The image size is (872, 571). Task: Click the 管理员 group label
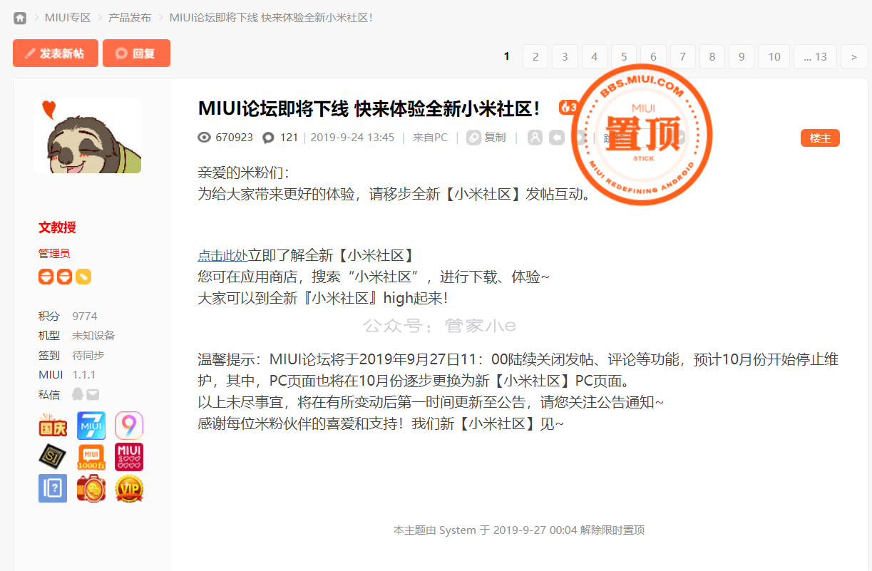[x=54, y=254]
